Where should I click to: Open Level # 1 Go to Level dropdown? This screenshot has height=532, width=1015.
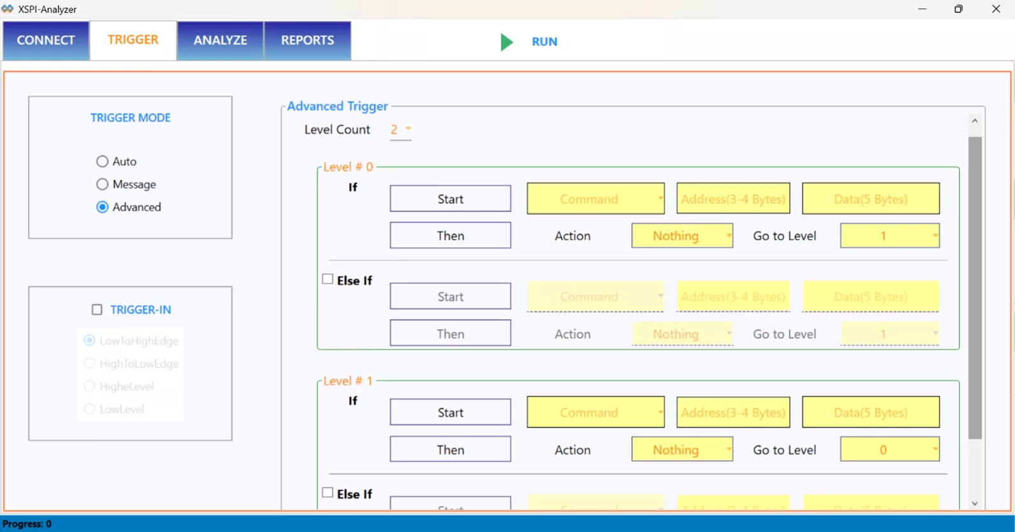coord(889,450)
